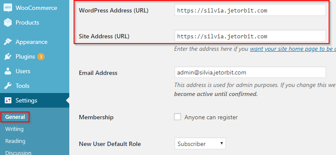Follow the site home page help link
336x155 pixels.
coord(293,49)
